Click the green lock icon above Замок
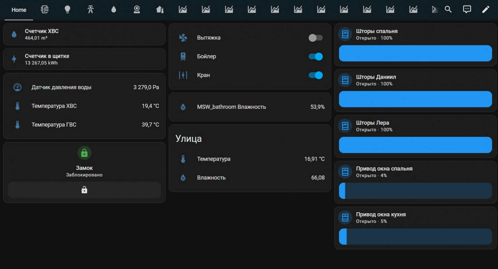 point(84,153)
